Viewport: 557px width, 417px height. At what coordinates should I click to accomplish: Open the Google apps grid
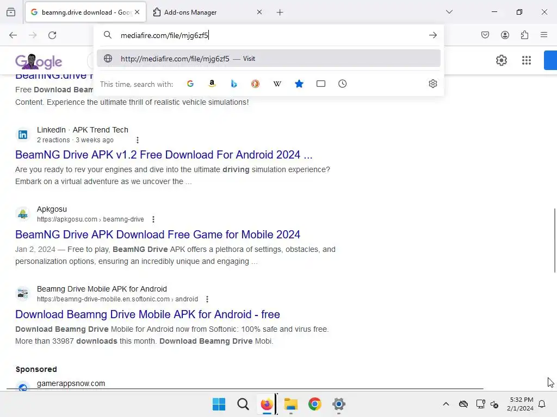[x=527, y=60]
